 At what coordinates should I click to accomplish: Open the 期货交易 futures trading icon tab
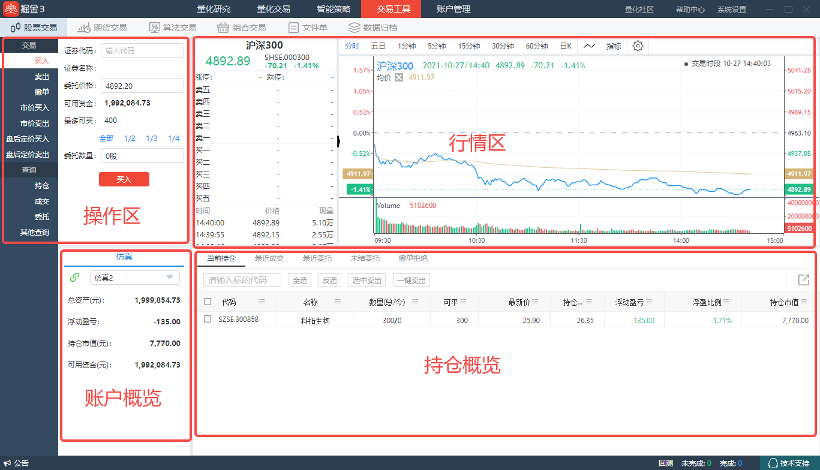(103, 27)
